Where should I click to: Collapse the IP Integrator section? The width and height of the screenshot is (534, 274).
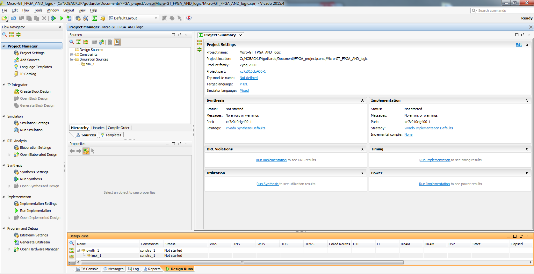4,85
